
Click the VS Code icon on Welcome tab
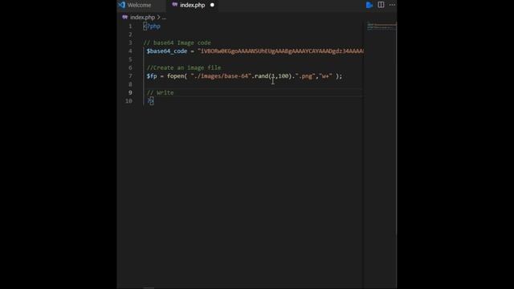(122, 5)
